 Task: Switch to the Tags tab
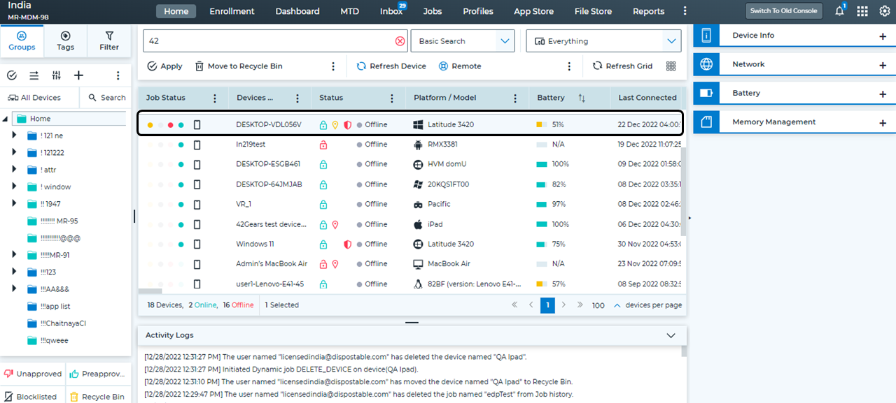(x=65, y=41)
